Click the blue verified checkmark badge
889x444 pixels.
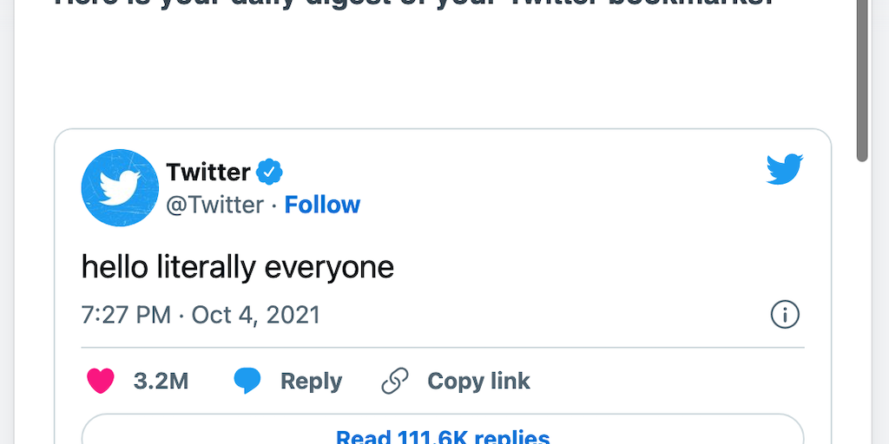point(269,172)
